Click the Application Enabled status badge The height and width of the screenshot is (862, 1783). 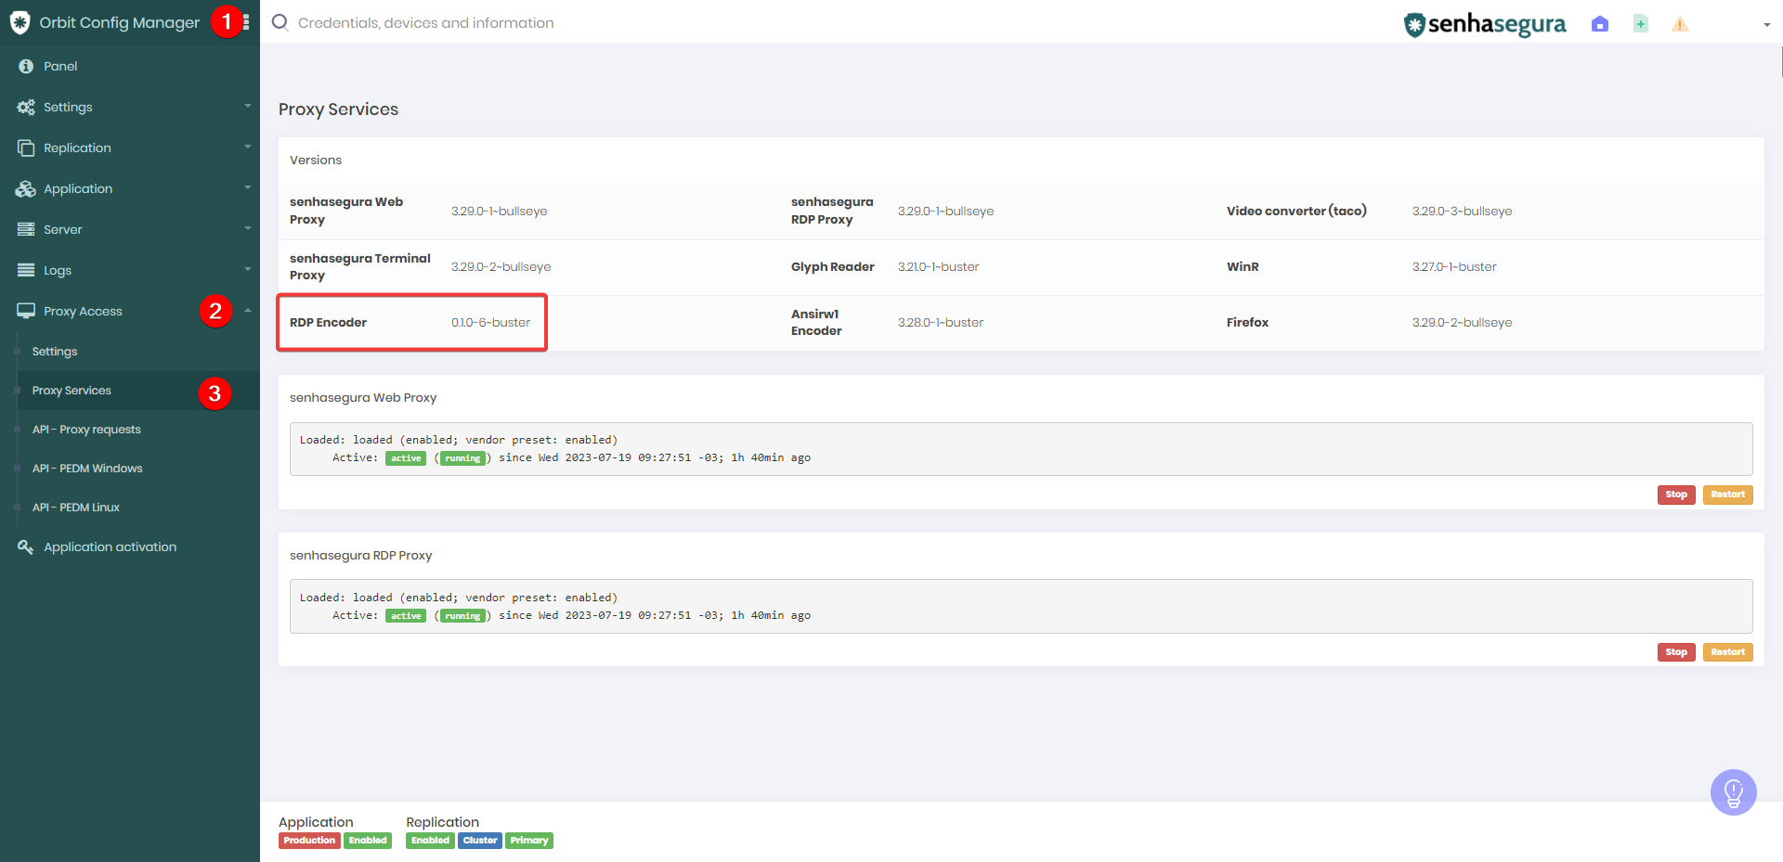click(368, 841)
